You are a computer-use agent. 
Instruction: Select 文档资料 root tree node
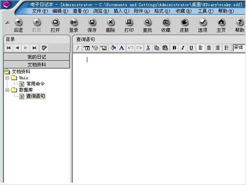pyautogui.click(x=21, y=71)
